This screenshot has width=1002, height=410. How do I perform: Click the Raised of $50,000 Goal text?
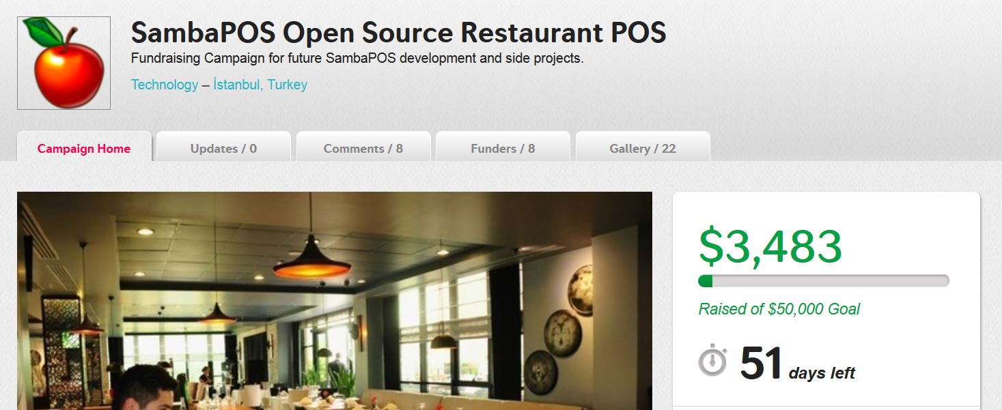(x=779, y=309)
